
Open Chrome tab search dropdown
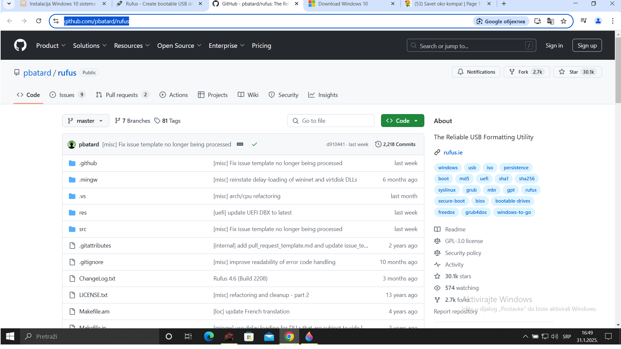9,4
